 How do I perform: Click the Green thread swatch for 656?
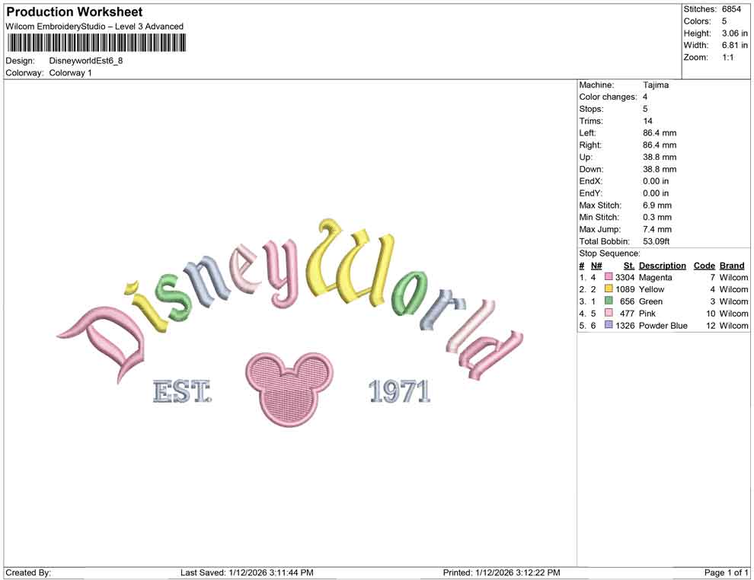point(608,301)
